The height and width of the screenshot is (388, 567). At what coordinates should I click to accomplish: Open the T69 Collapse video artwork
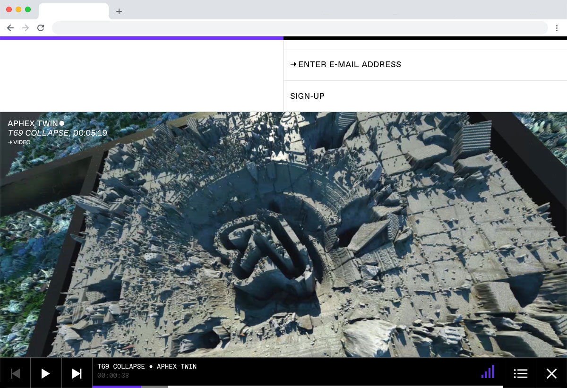[x=283, y=234]
